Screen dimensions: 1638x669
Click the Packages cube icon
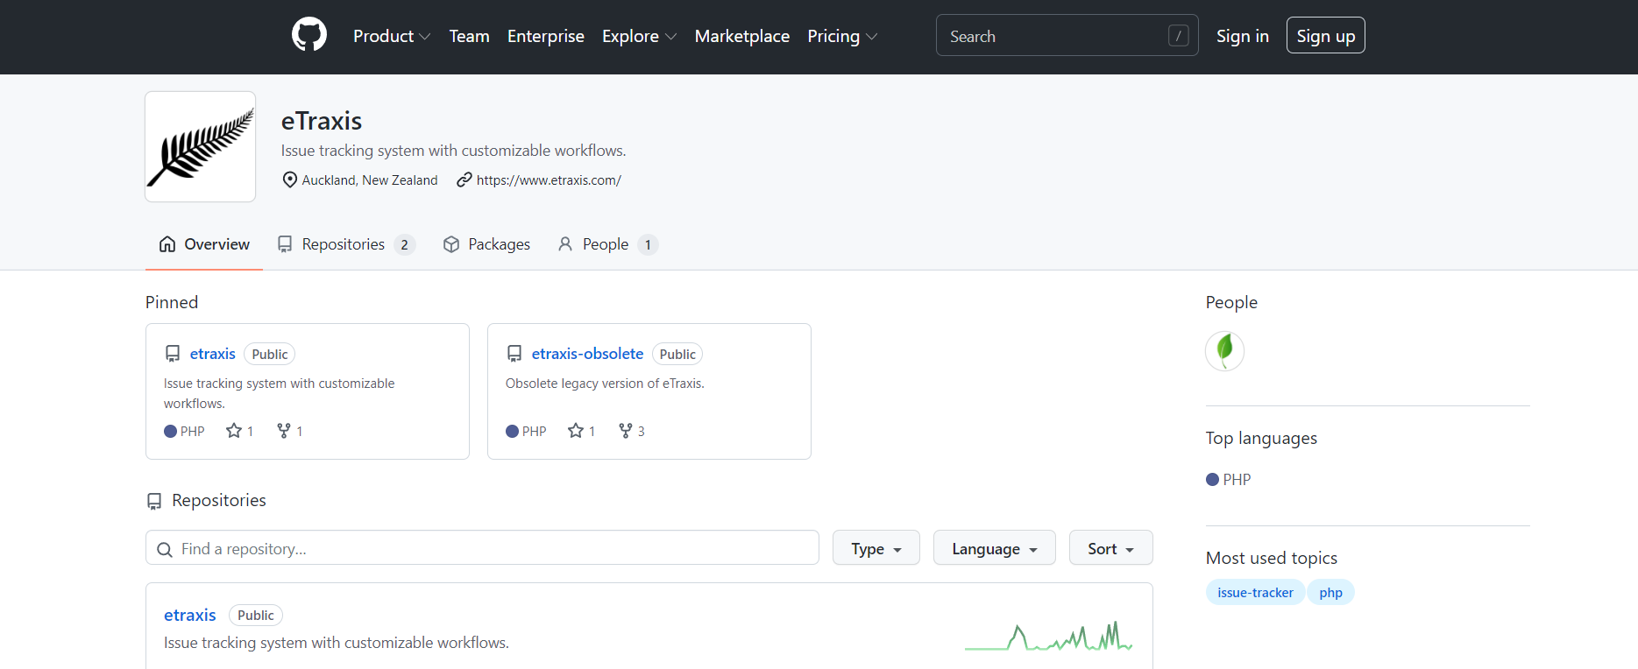pos(451,244)
